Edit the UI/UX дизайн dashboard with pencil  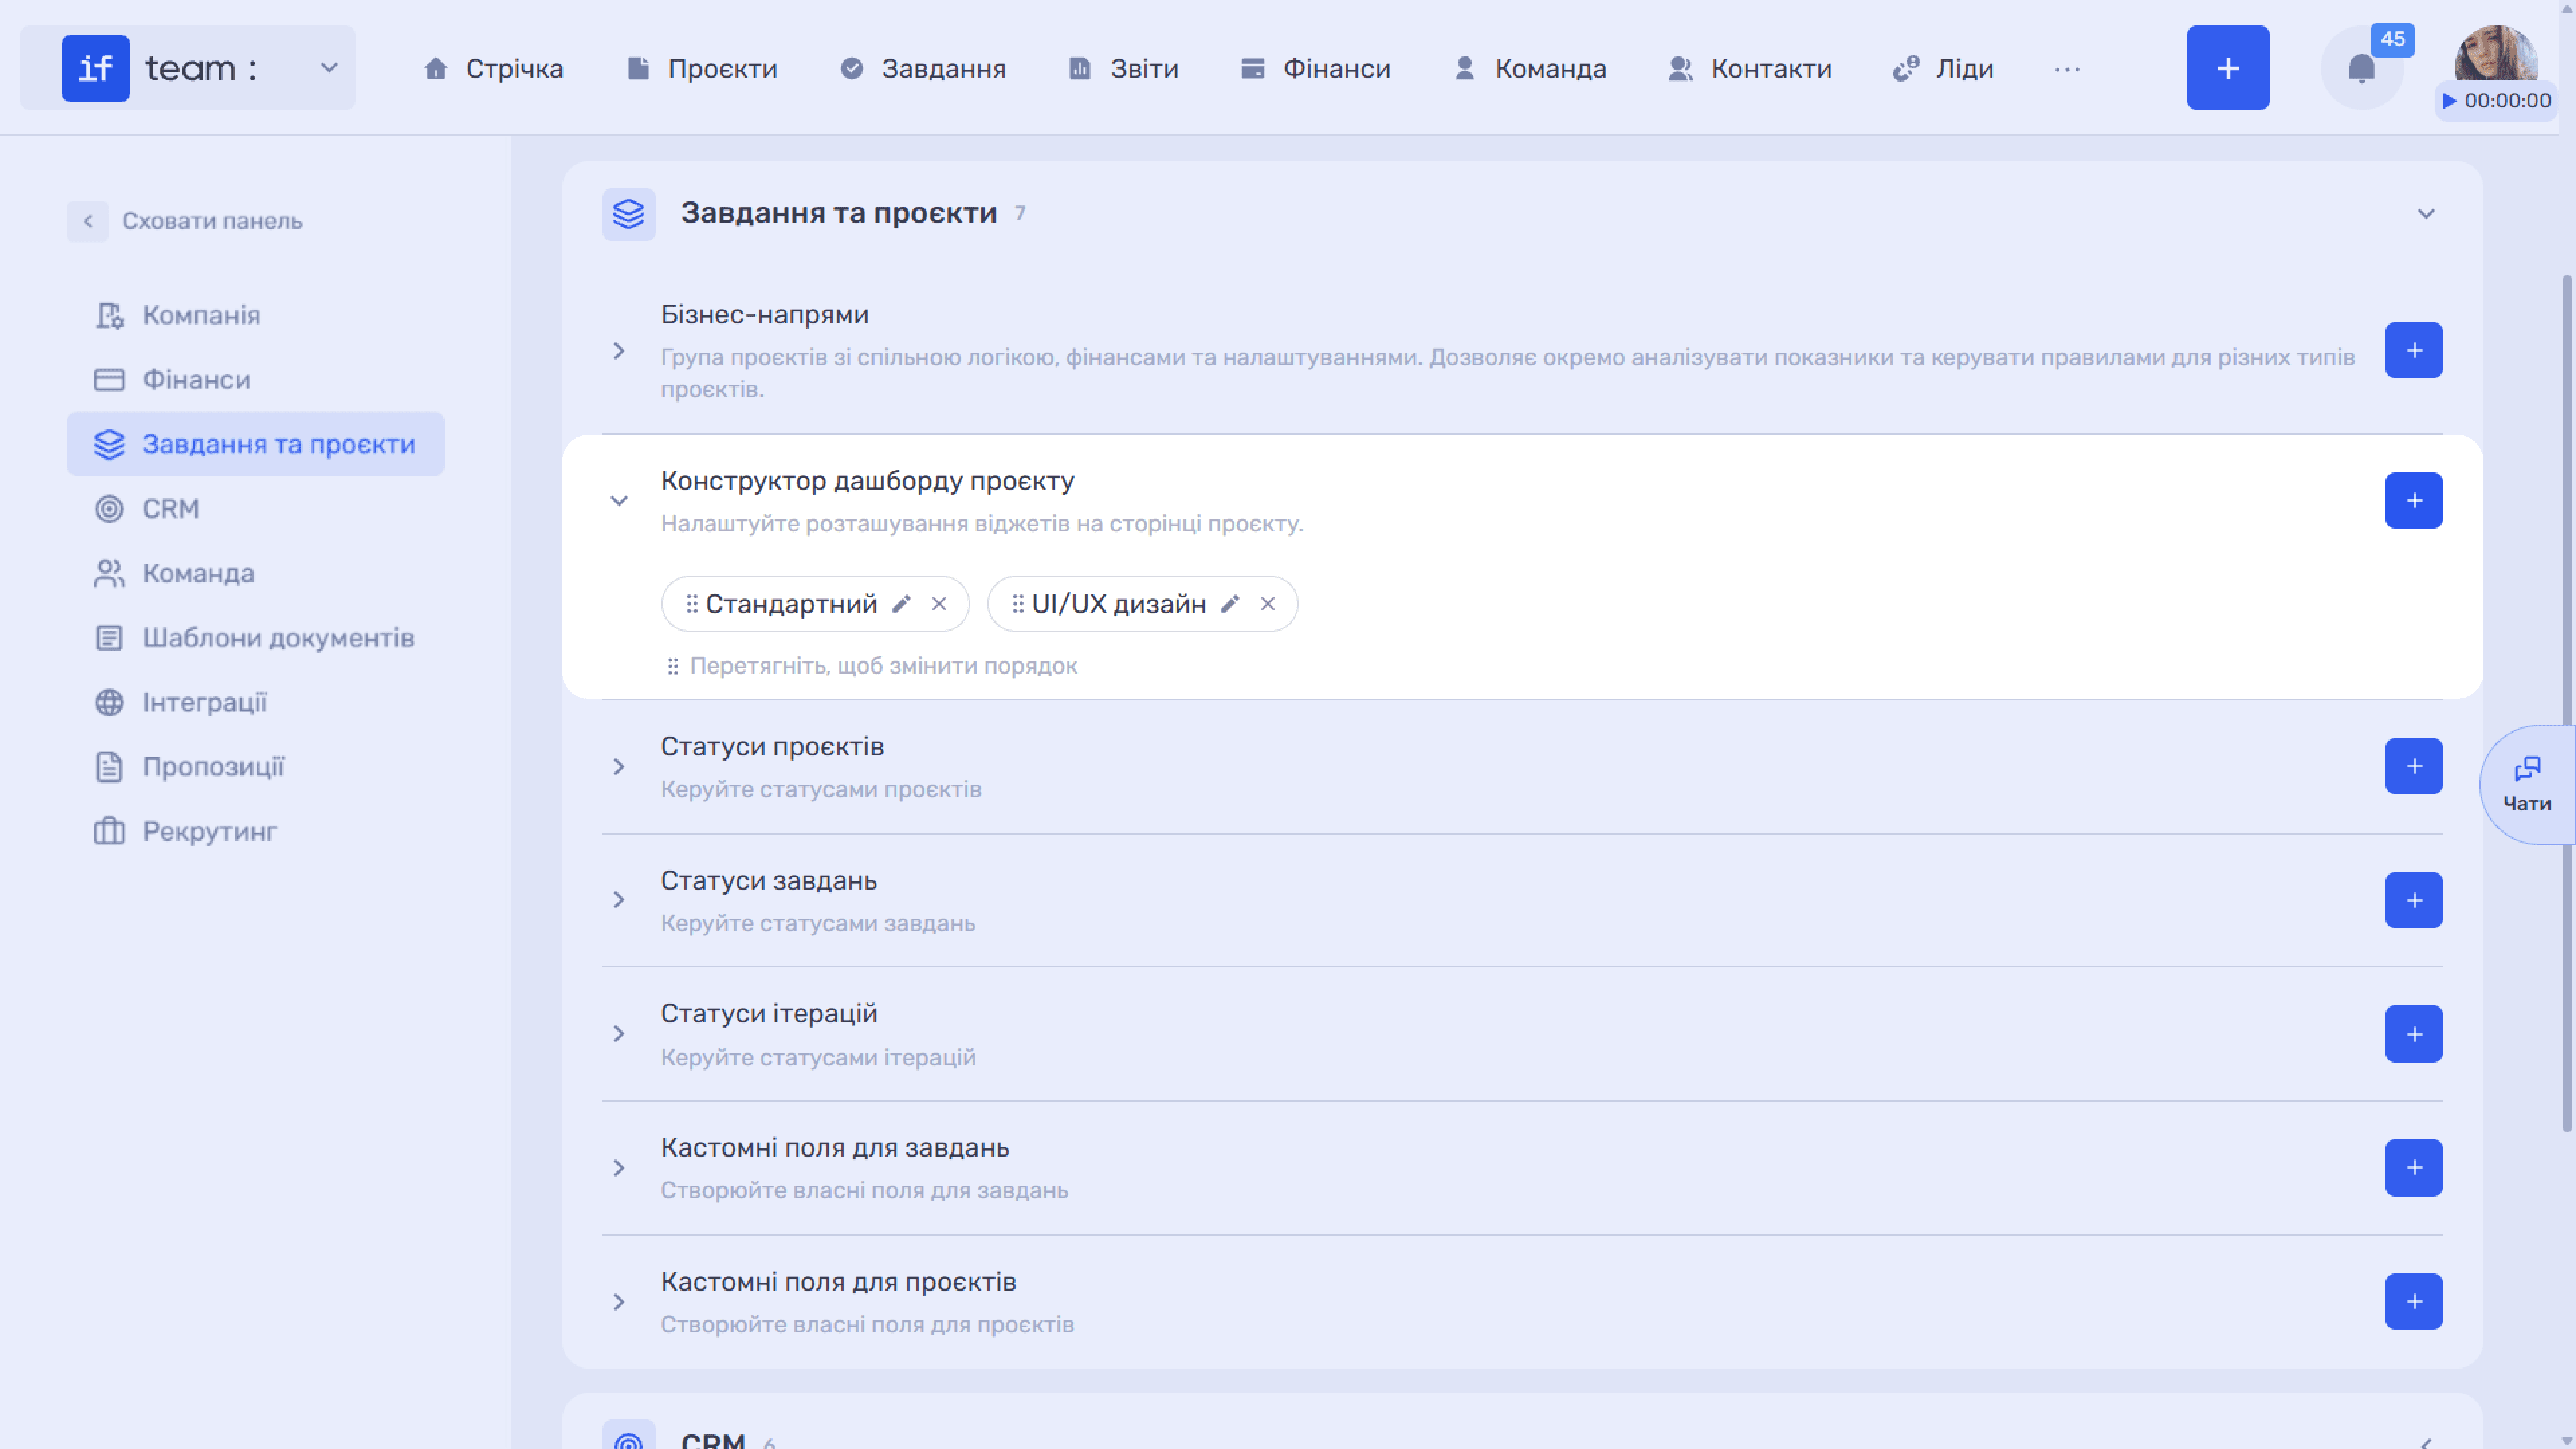pyautogui.click(x=1230, y=604)
